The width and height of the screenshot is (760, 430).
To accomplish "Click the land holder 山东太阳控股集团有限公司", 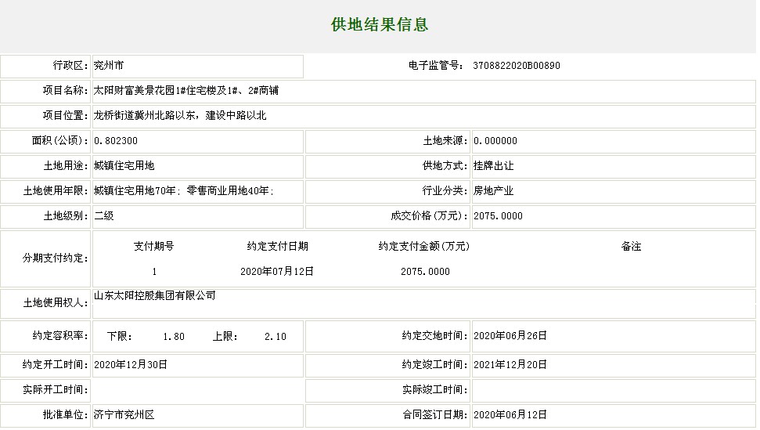I will tap(154, 296).
